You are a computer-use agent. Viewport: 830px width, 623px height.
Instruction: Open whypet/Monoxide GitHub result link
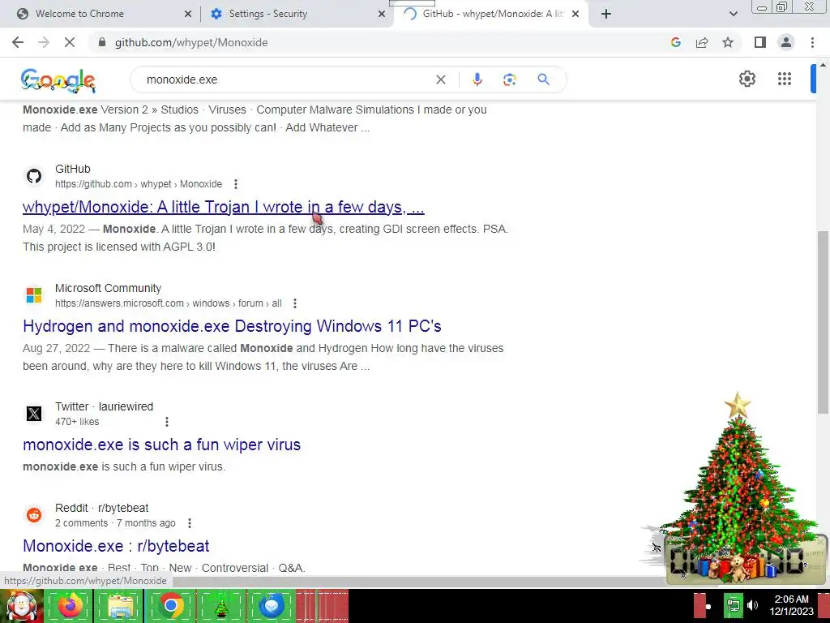point(224,207)
